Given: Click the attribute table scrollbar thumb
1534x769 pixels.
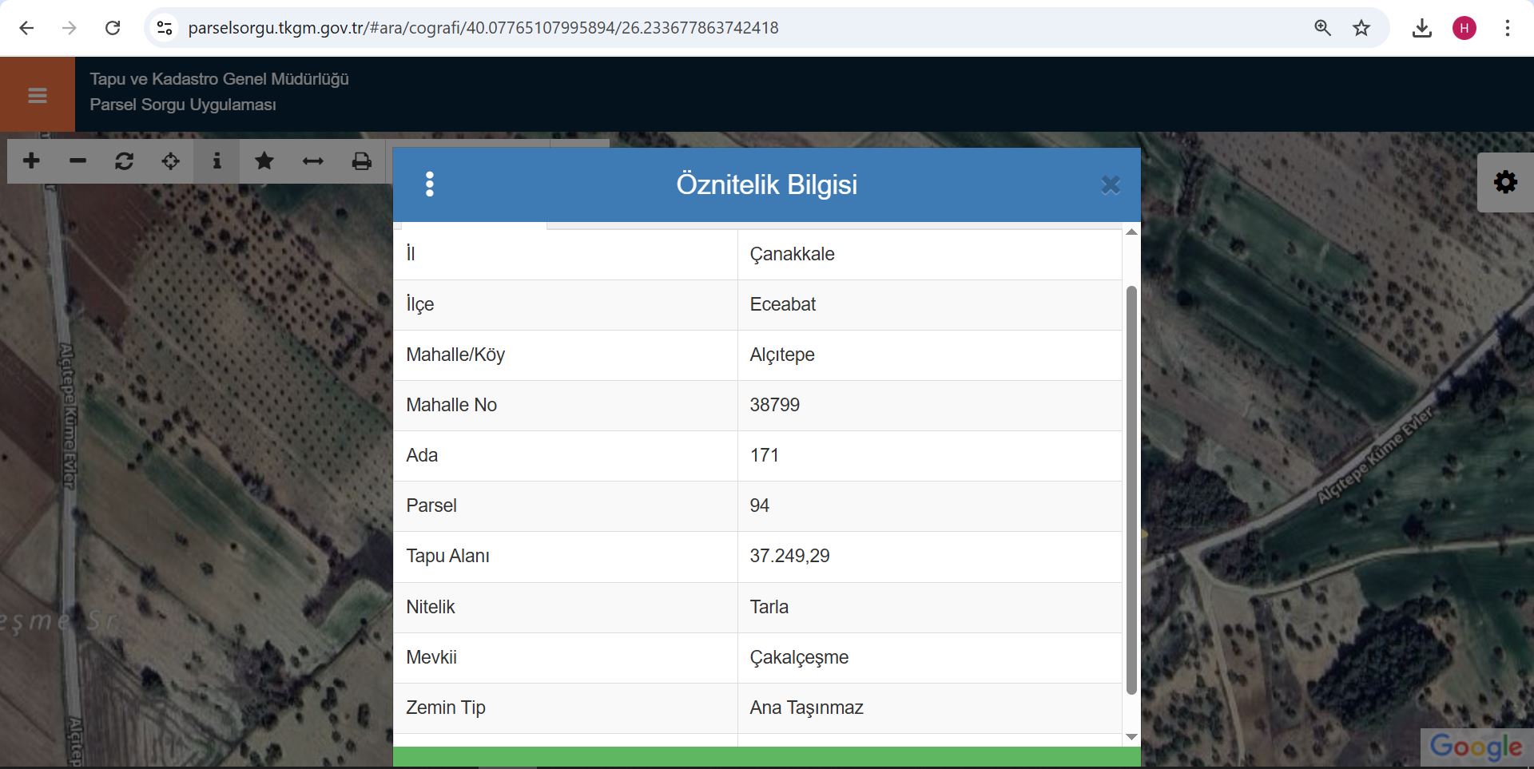Looking at the screenshot, I should tap(1131, 490).
